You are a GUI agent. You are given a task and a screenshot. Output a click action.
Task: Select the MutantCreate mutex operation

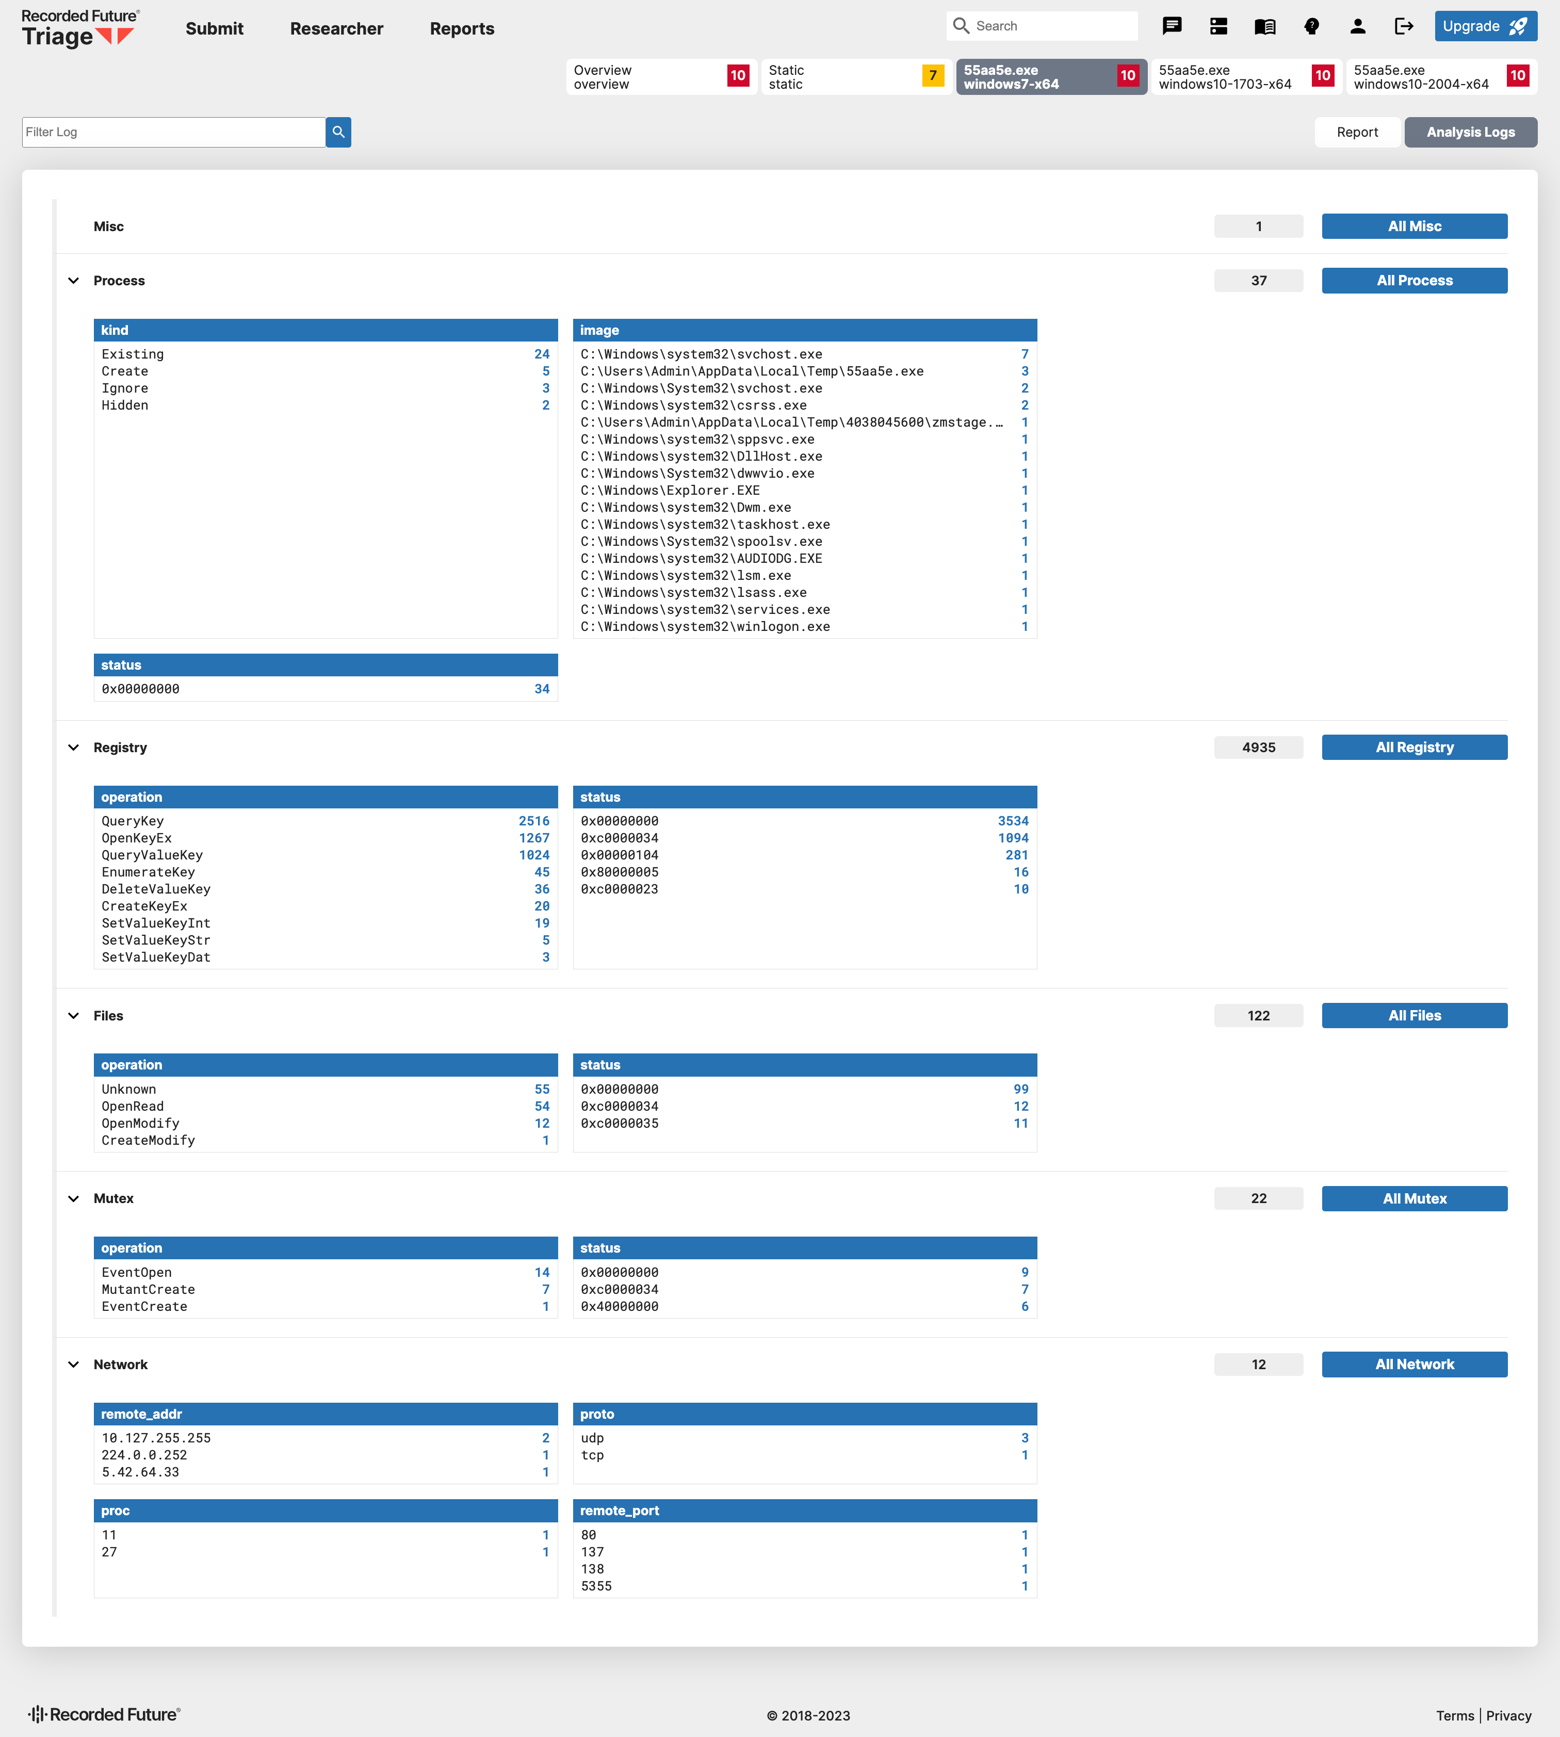pyautogui.click(x=326, y=1289)
